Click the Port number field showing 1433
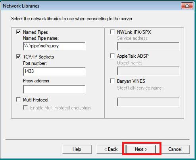196x160 pixels. pos(54,72)
